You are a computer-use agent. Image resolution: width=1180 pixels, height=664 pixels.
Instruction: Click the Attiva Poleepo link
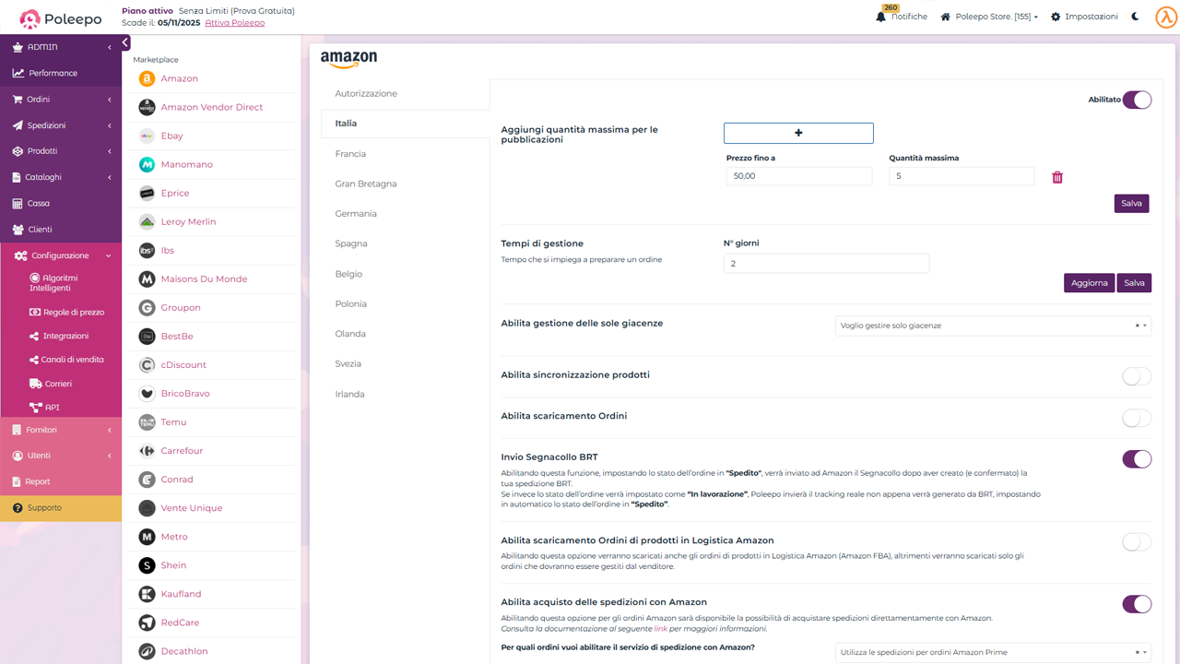click(234, 22)
